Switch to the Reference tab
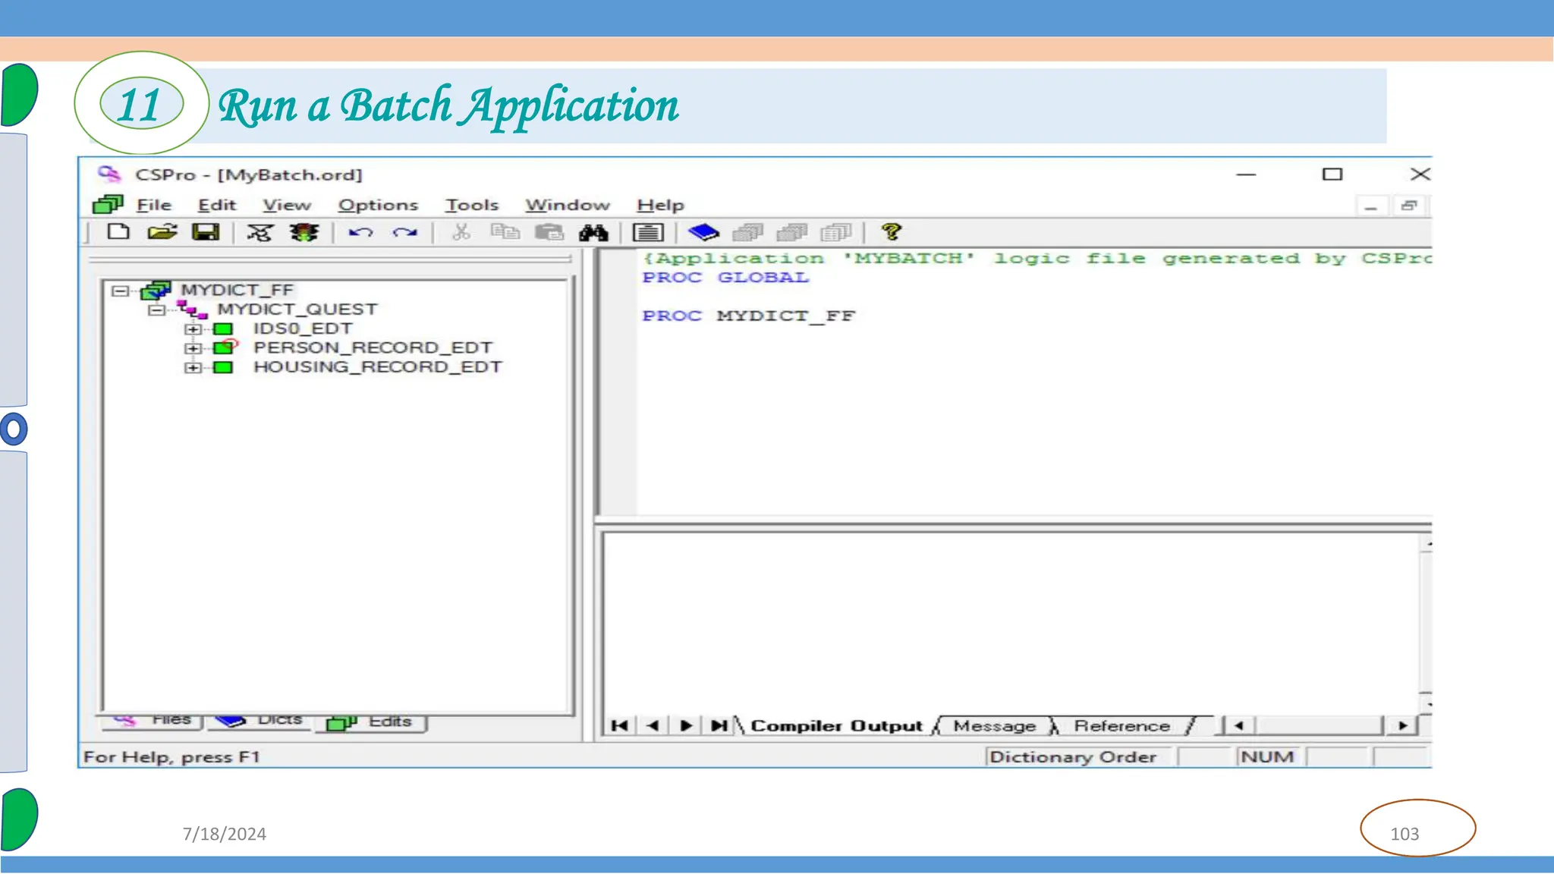The height and width of the screenshot is (874, 1554). pos(1121,726)
